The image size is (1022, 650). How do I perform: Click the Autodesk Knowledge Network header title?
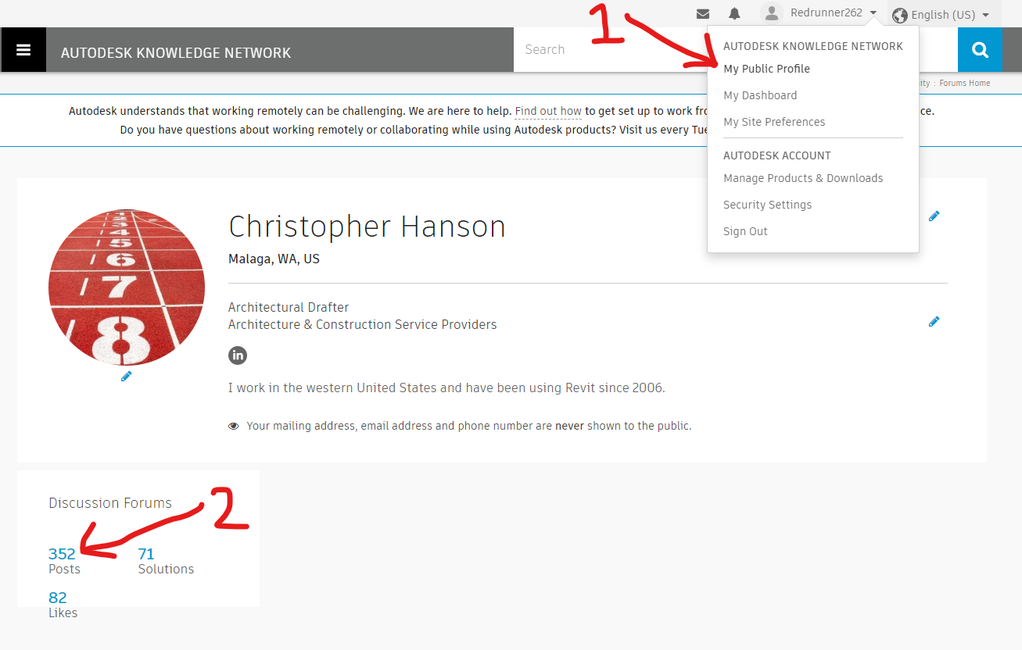pos(176,53)
